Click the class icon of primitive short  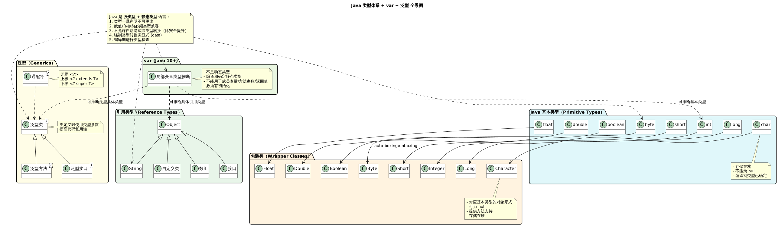point(671,124)
